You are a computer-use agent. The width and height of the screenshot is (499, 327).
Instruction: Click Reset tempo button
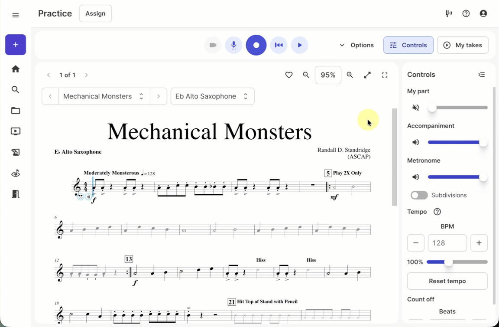pyautogui.click(x=447, y=281)
